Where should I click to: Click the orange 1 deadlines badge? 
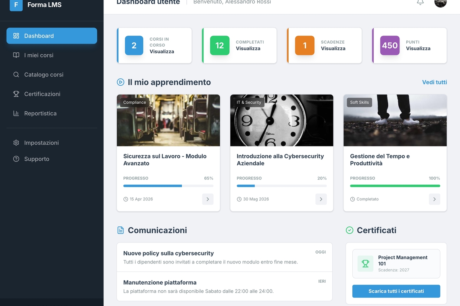coord(305,46)
